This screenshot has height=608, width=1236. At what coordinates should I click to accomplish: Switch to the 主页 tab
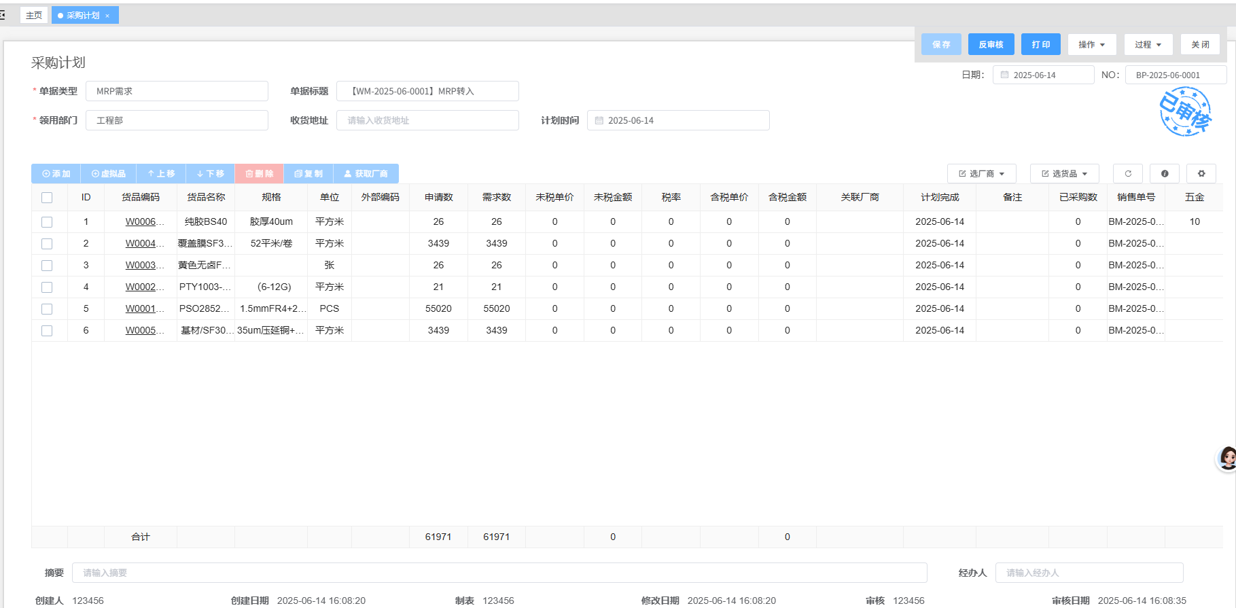[x=34, y=15]
